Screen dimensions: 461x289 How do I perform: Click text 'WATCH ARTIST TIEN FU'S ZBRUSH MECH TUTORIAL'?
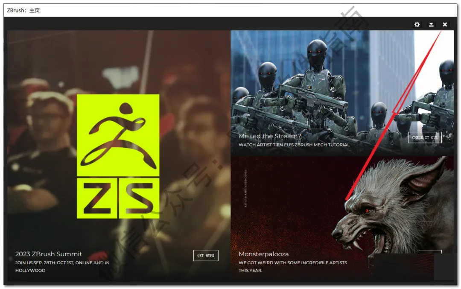click(x=294, y=145)
